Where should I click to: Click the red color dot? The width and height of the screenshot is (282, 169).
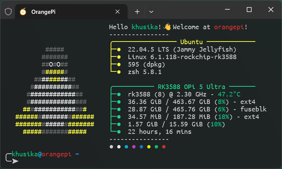(164, 147)
